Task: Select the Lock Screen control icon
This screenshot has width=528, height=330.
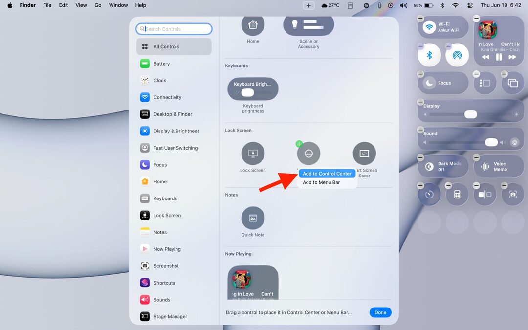Action: (x=253, y=153)
